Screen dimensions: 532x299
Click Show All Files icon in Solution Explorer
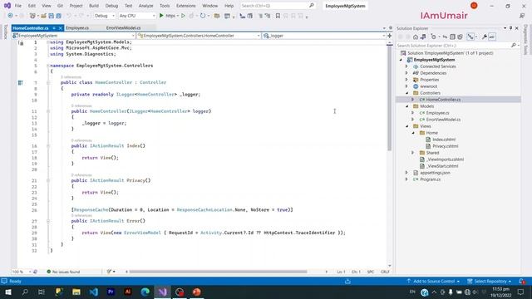460,37
